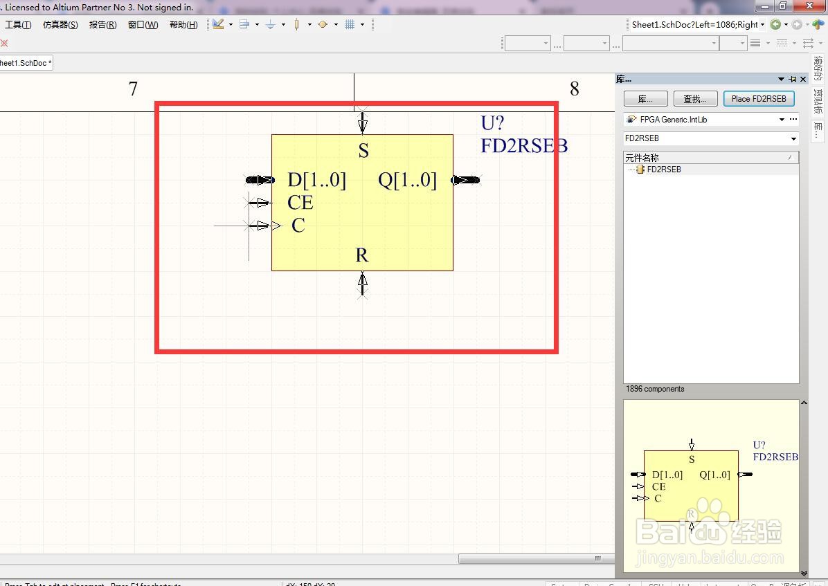The height and width of the screenshot is (586, 828).
Task: Open the 偏好的 side tab
Action: 818,68
